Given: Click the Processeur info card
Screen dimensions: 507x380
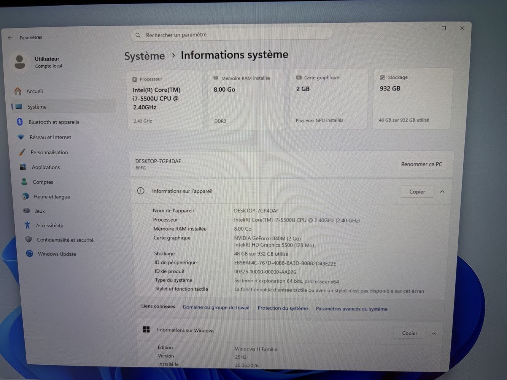Looking at the screenshot, I should pyautogui.click(x=165, y=100).
